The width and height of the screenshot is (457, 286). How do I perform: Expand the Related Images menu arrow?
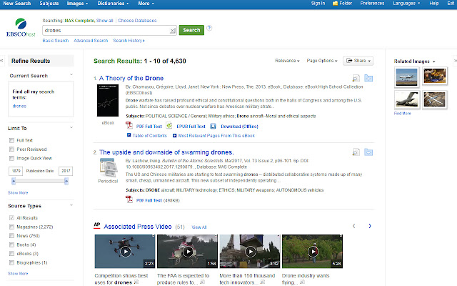point(433,61)
